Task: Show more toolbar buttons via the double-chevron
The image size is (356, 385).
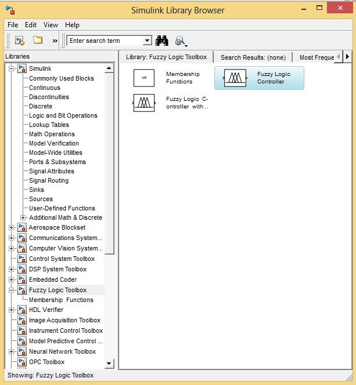Action: tap(55, 41)
